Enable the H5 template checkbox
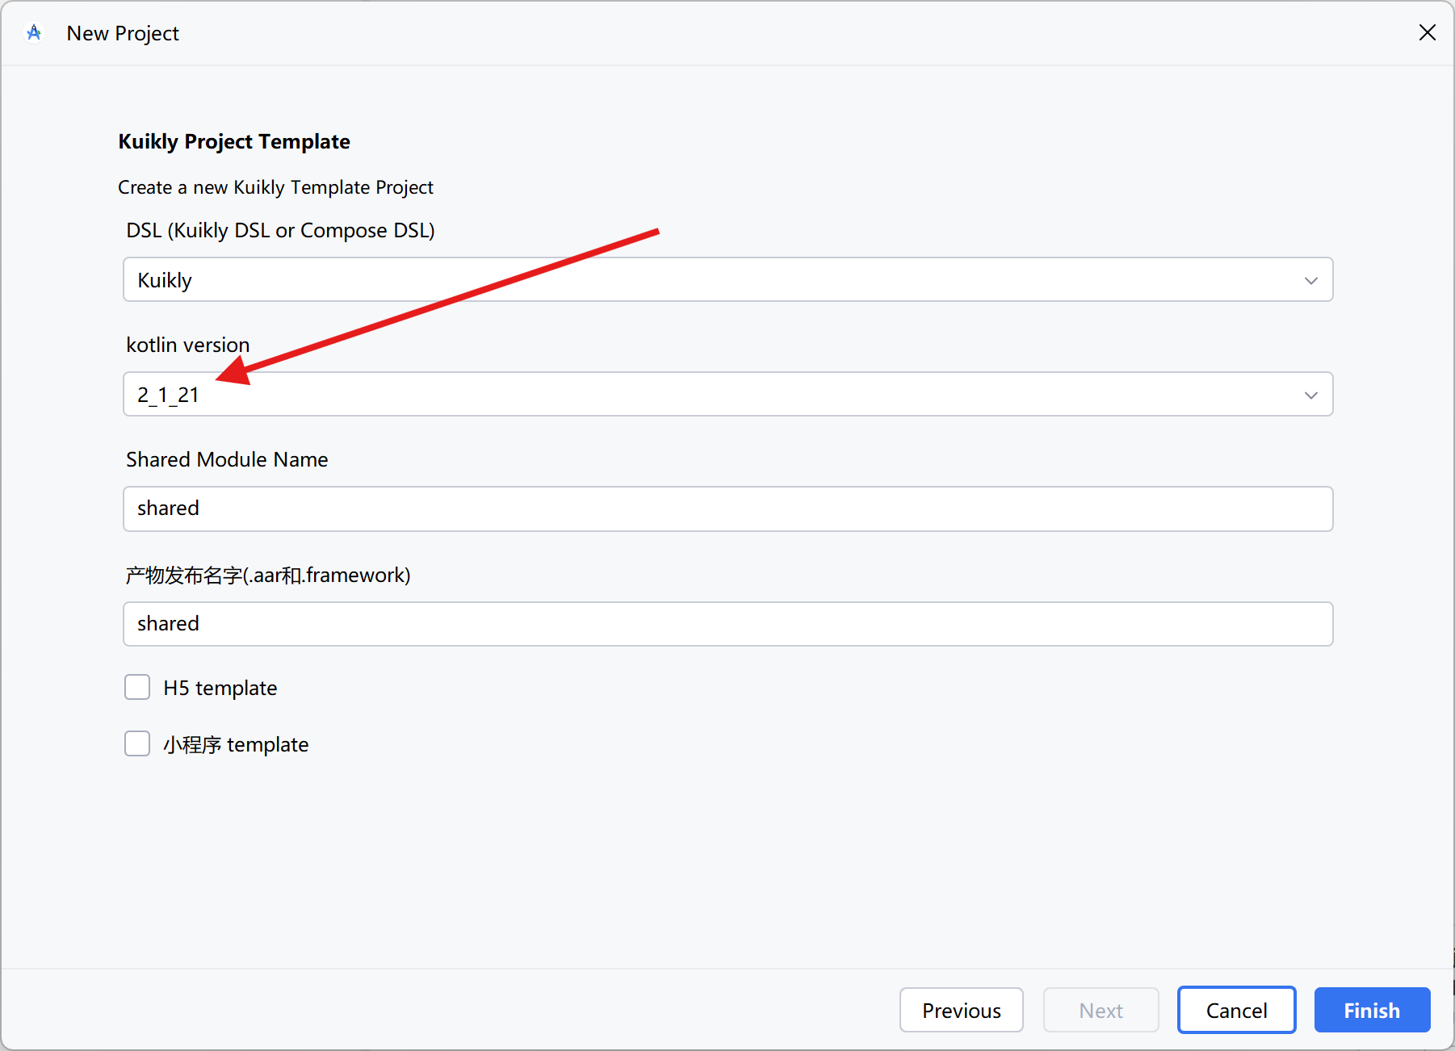Image resolution: width=1455 pixels, height=1051 pixels. pyautogui.click(x=137, y=687)
